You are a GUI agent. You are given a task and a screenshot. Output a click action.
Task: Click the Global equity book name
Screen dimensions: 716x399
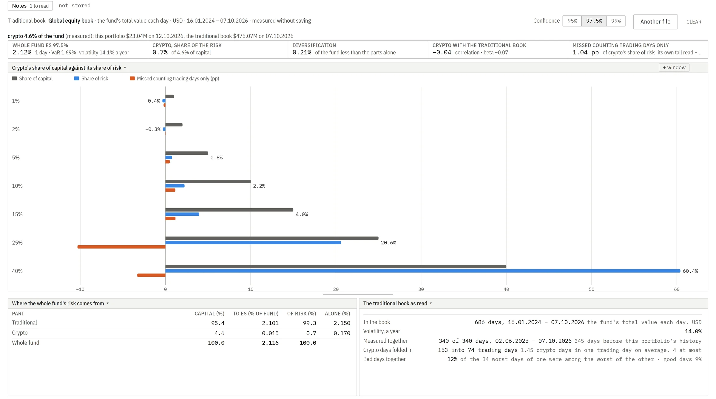[x=71, y=21]
